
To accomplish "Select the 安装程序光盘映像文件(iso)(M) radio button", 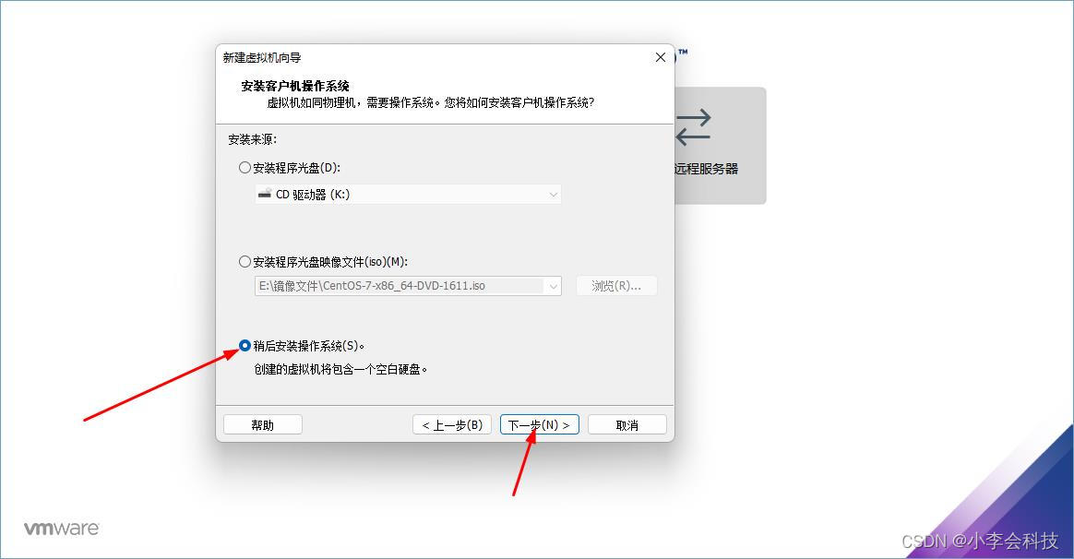I will [x=245, y=261].
